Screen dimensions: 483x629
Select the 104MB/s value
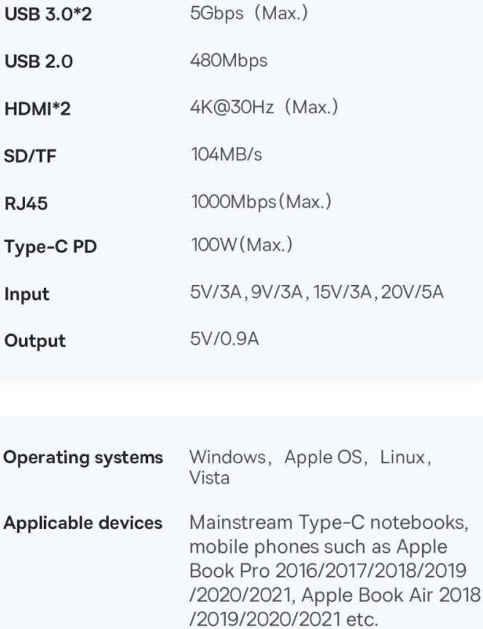point(226,155)
